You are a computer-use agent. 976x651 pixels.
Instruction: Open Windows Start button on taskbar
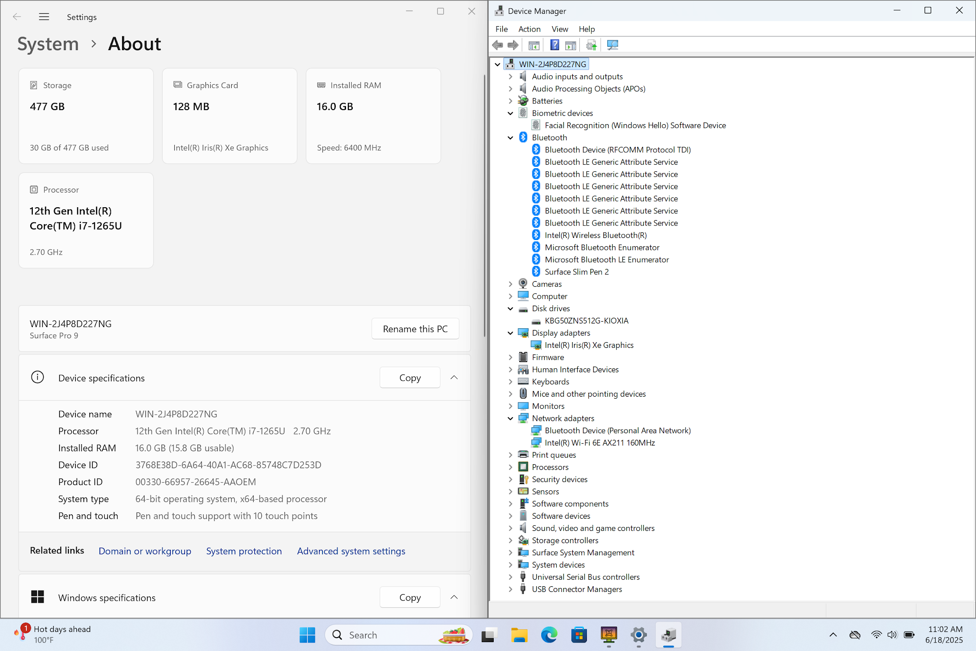click(x=307, y=635)
